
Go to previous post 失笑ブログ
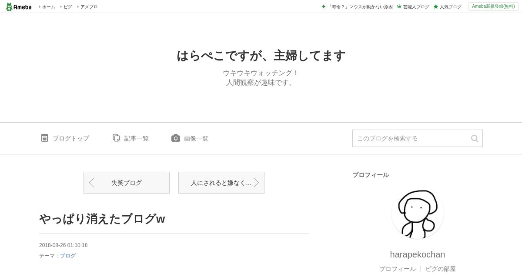tap(127, 183)
